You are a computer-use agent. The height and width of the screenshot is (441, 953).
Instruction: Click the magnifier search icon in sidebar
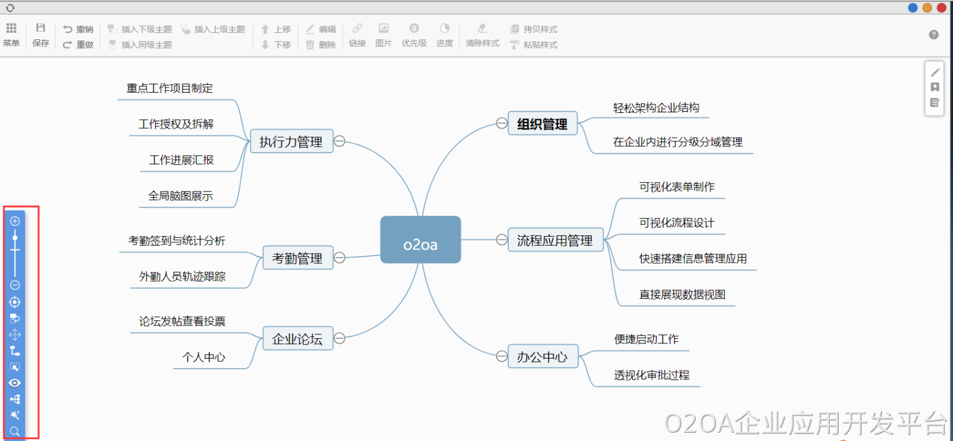coord(15,431)
